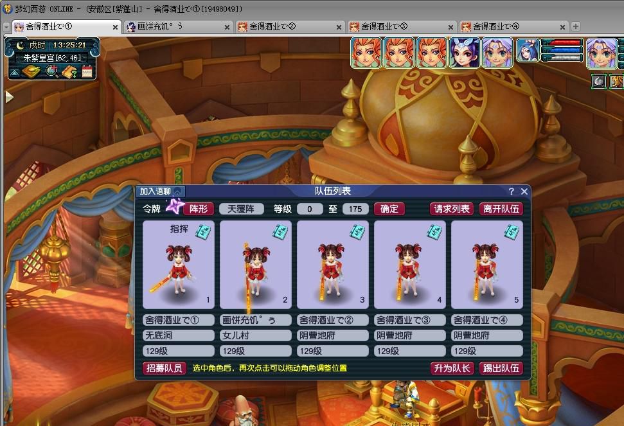Screen dimensions: 624x426
Task: Select team member card number 5
Action: 487,265
